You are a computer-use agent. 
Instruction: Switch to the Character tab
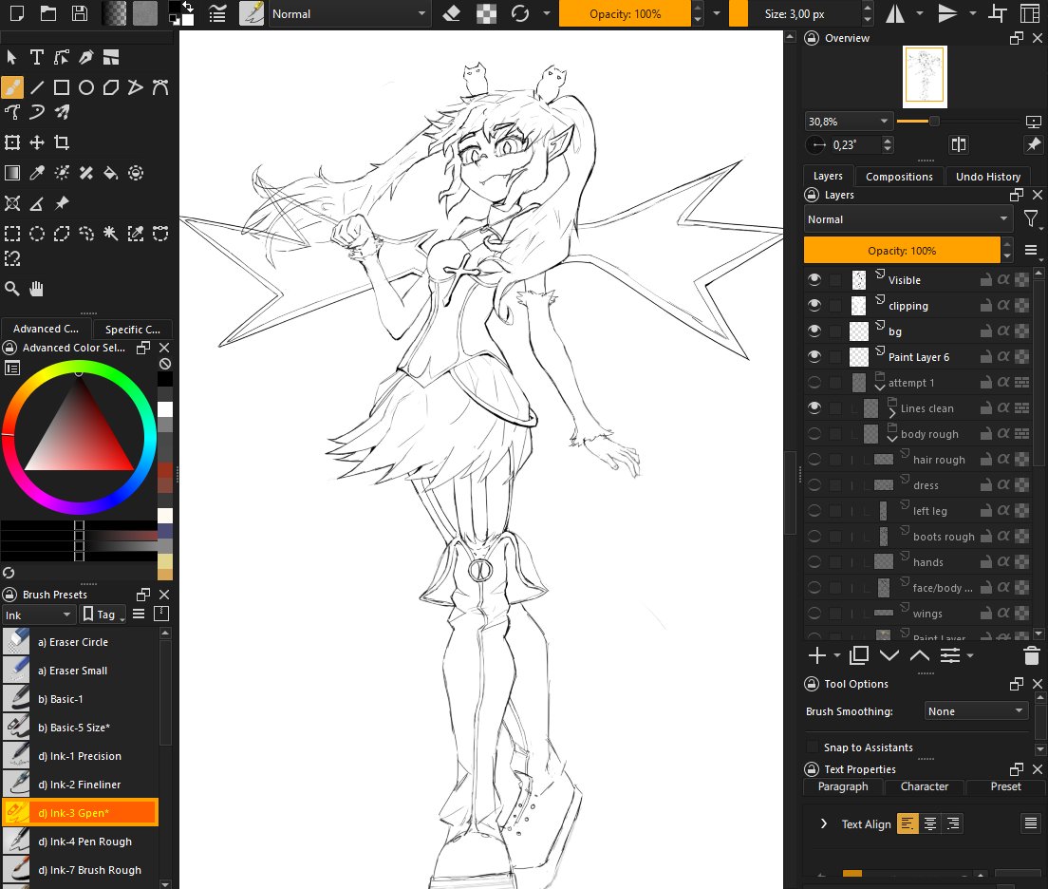(925, 786)
